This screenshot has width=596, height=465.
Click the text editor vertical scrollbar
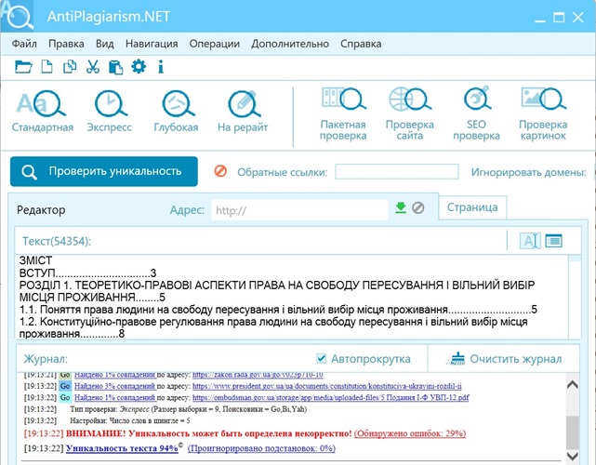point(575,297)
